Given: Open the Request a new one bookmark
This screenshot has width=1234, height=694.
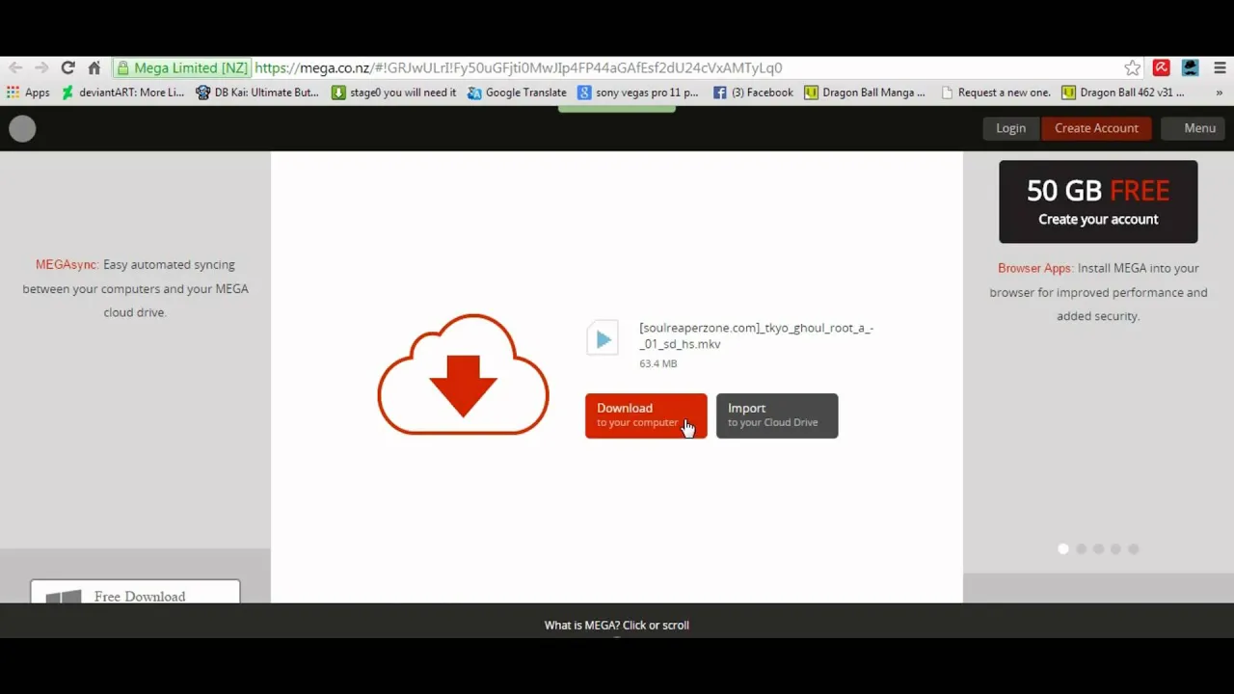Looking at the screenshot, I should [996, 93].
